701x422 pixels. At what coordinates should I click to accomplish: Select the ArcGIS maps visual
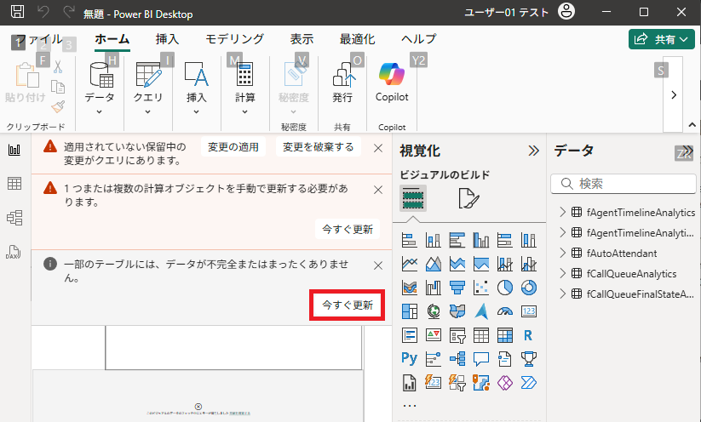pos(481,383)
